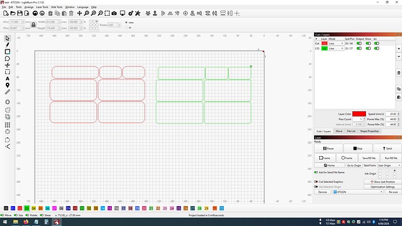Open Mode dropdown for layer 03

(336, 48)
